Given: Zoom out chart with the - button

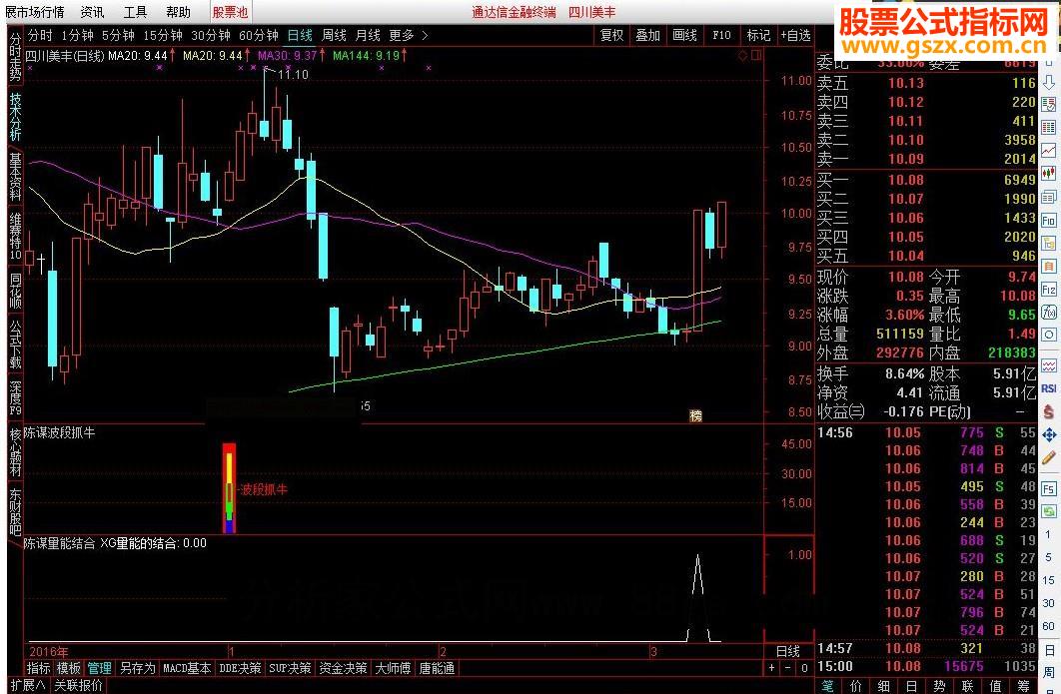Looking at the screenshot, I should (x=787, y=668).
